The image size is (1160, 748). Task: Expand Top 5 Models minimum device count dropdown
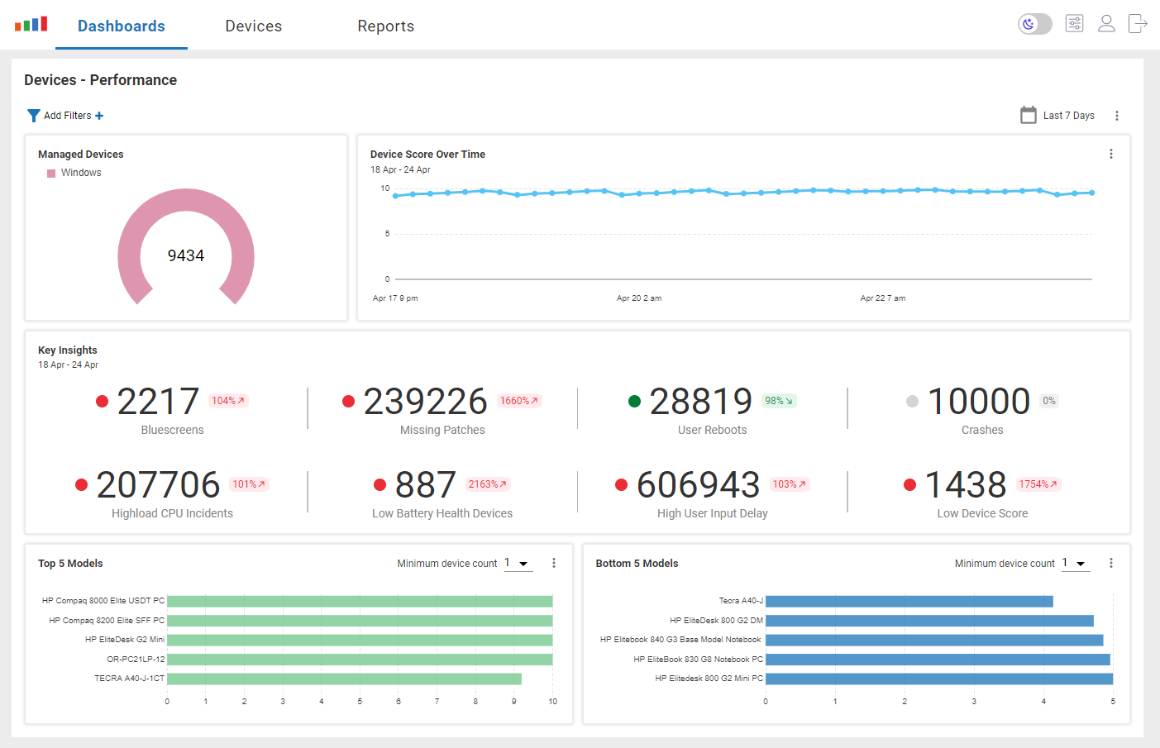(518, 564)
